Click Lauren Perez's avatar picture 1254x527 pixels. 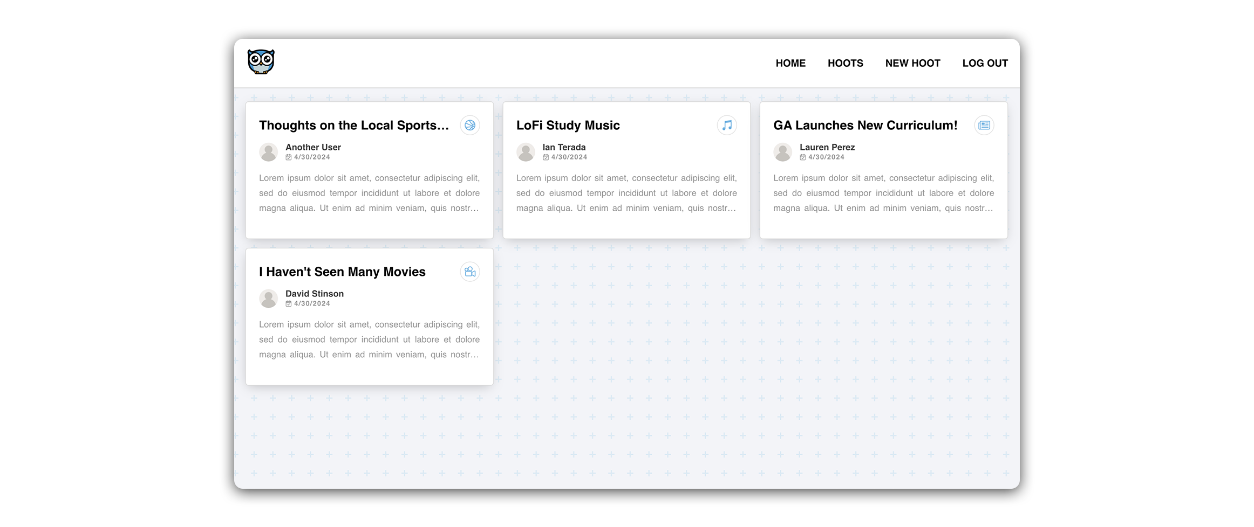[783, 151]
